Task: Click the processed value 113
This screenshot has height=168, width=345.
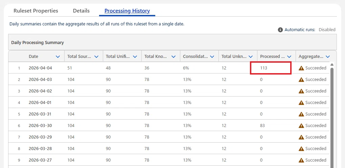Action: [x=263, y=68]
